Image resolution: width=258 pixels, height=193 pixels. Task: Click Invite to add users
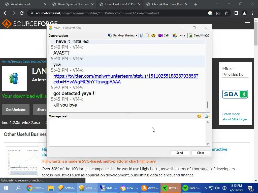click(179, 35)
